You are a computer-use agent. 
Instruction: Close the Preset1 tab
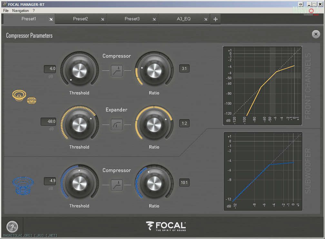point(51,19)
